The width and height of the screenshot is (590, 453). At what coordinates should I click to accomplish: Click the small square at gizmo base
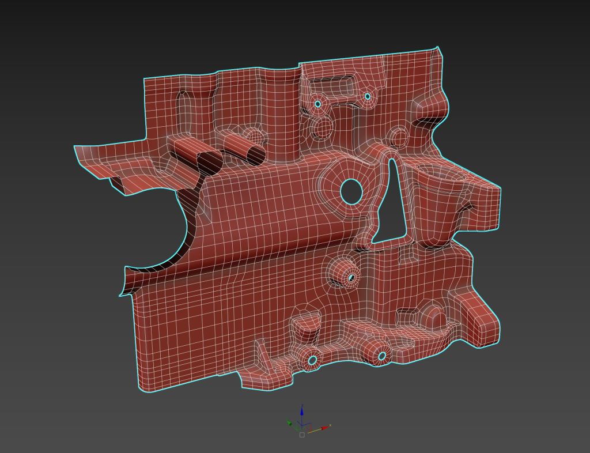(x=302, y=435)
